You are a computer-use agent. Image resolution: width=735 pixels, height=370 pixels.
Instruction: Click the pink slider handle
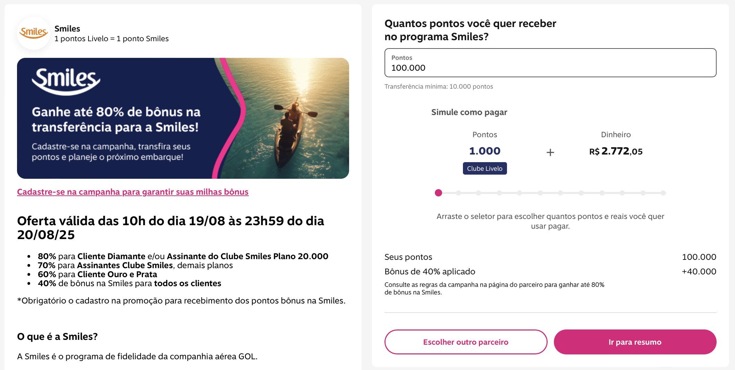point(438,193)
